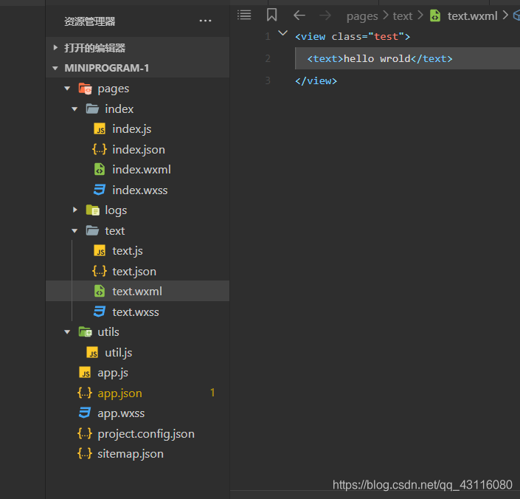520x499 pixels.
Task: Collapse the utils folder
Action: tap(67, 331)
